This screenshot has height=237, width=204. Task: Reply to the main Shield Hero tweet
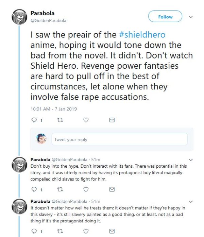[34, 120]
